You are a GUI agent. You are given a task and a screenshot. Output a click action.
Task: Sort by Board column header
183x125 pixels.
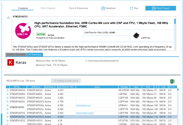97,87
